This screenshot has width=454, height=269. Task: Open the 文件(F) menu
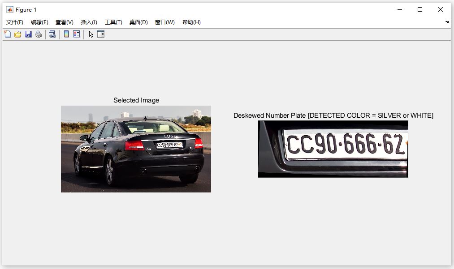[x=14, y=22]
